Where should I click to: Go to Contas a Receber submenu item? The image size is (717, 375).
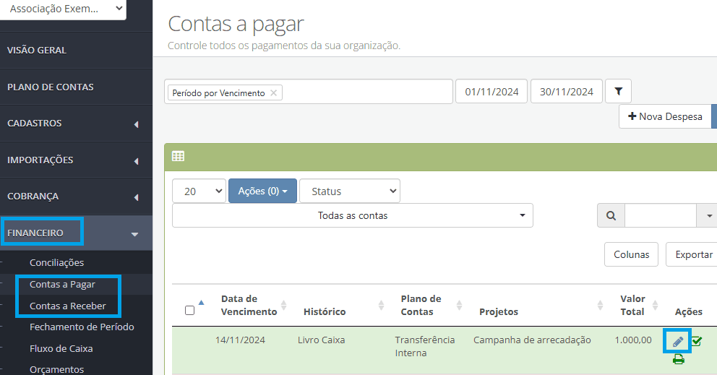click(x=68, y=306)
